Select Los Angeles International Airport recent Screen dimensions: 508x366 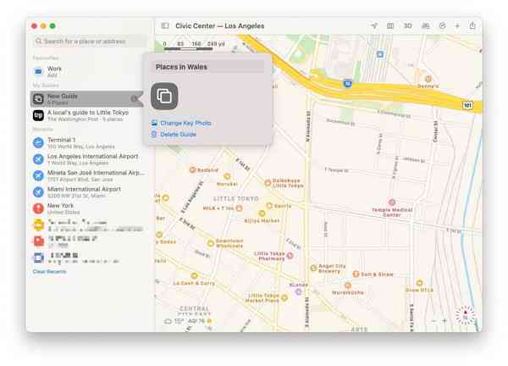coord(87,159)
